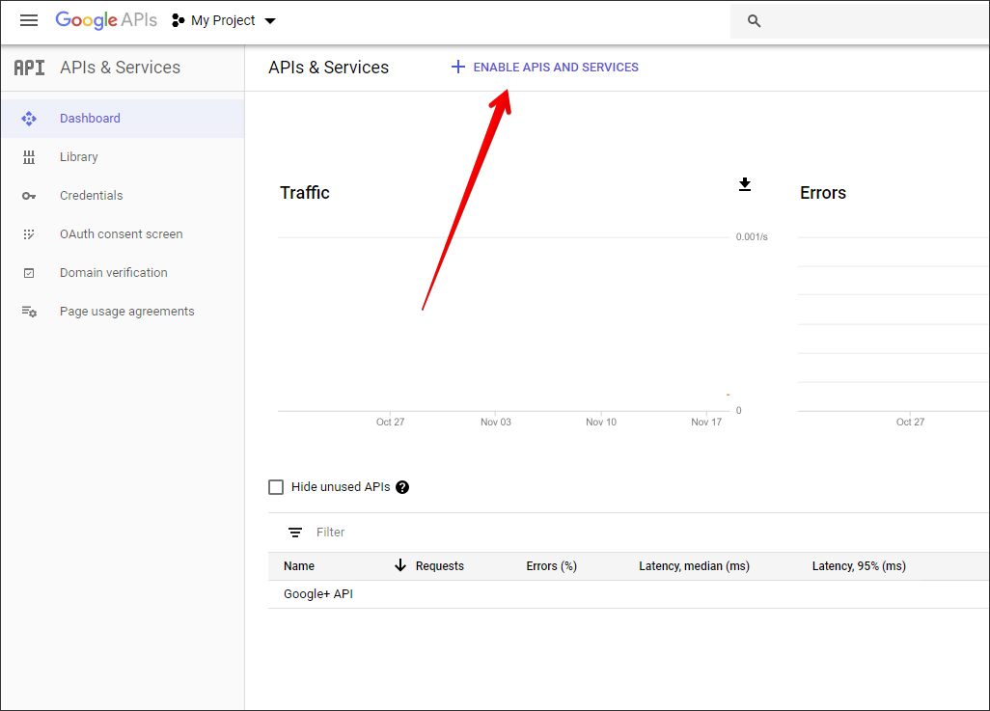The height and width of the screenshot is (711, 990).
Task: Click the search magnifier icon
Action: tap(754, 21)
